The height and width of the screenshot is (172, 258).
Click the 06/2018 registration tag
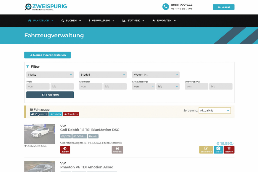66,136
